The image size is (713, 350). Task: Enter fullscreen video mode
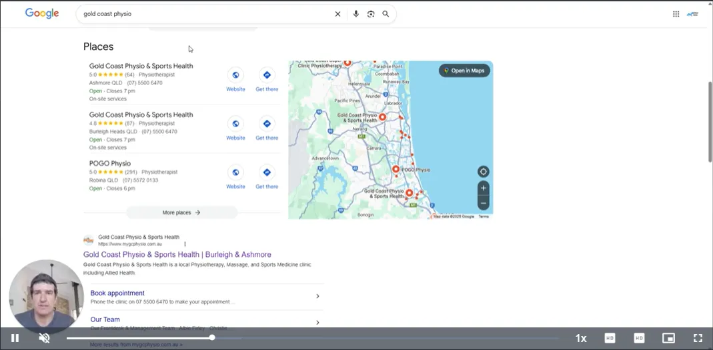[698, 338]
